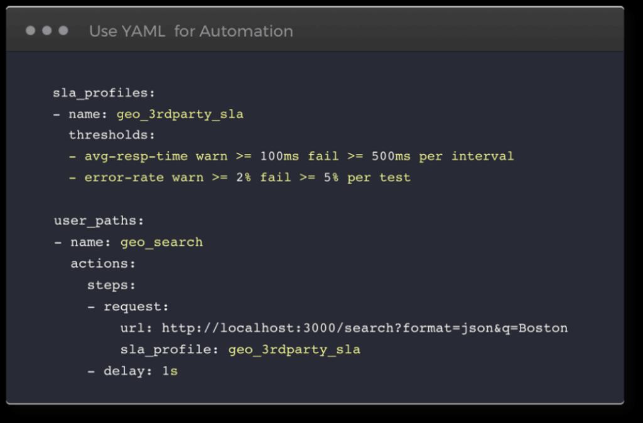Viewport: 643px width, 423px height.
Task: Click the "geo_3rdparty_sla" value under request
Action: (294, 349)
